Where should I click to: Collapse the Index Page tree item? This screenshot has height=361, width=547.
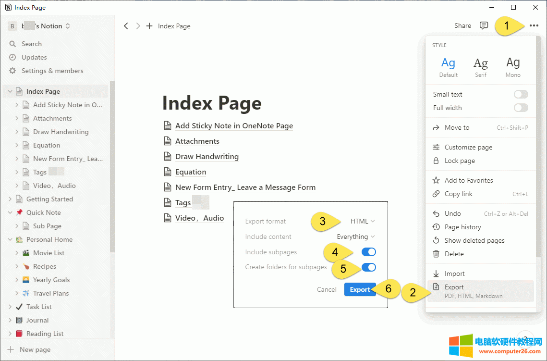click(10, 91)
